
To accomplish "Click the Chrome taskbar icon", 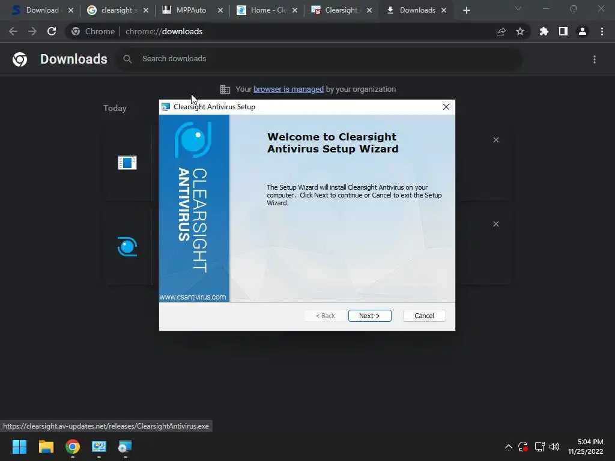I will click(x=73, y=447).
